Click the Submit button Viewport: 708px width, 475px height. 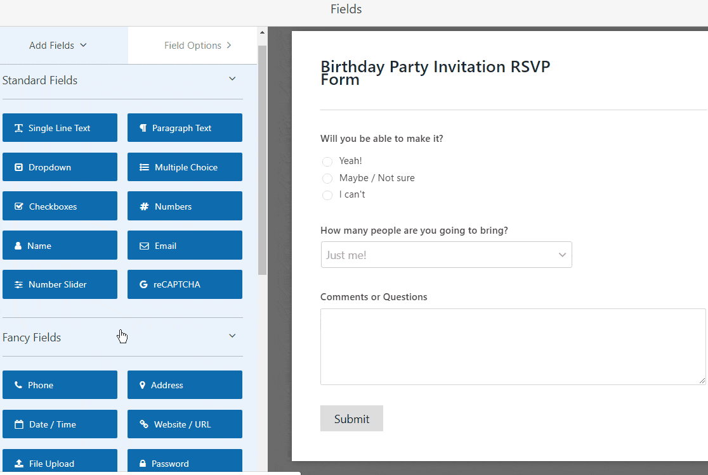351,419
